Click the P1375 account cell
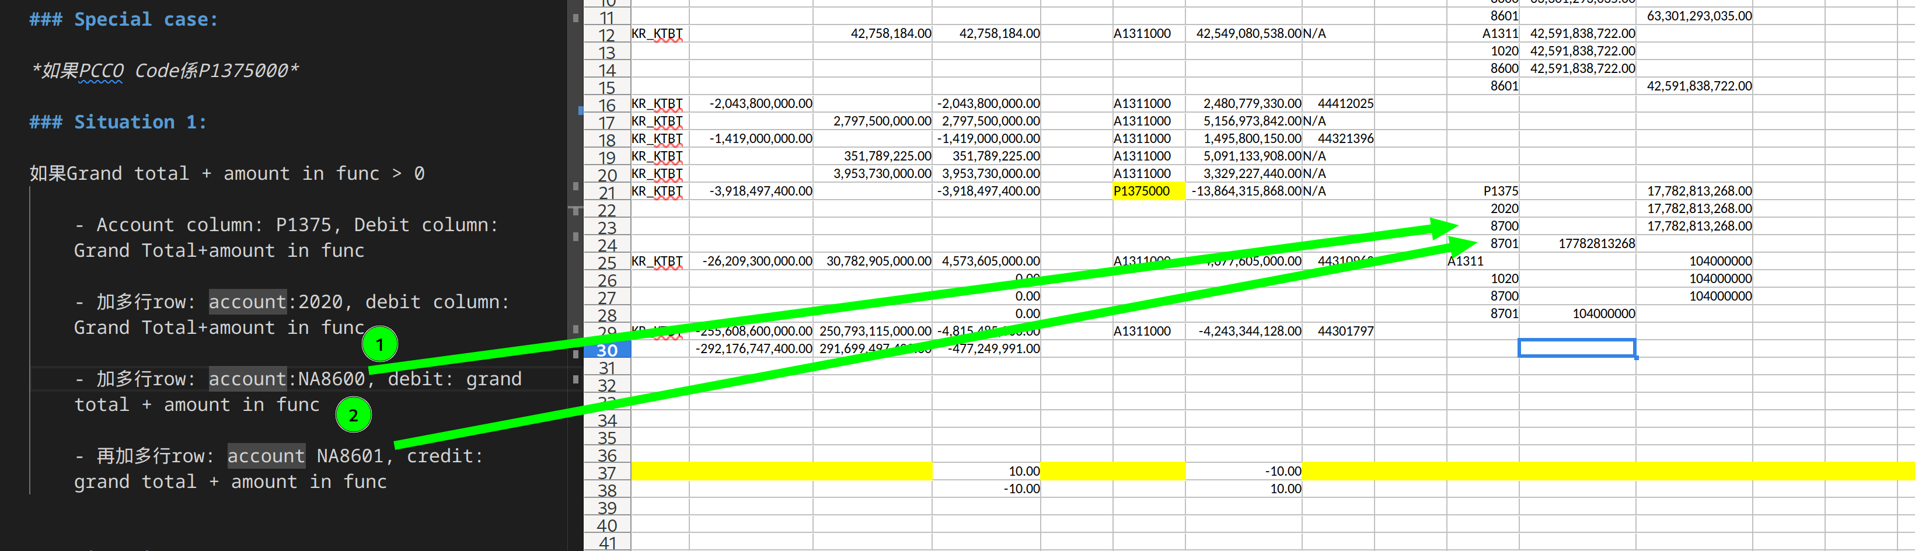Image resolution: width=1915 pixels, height=551 pixels. point(1500,191)
